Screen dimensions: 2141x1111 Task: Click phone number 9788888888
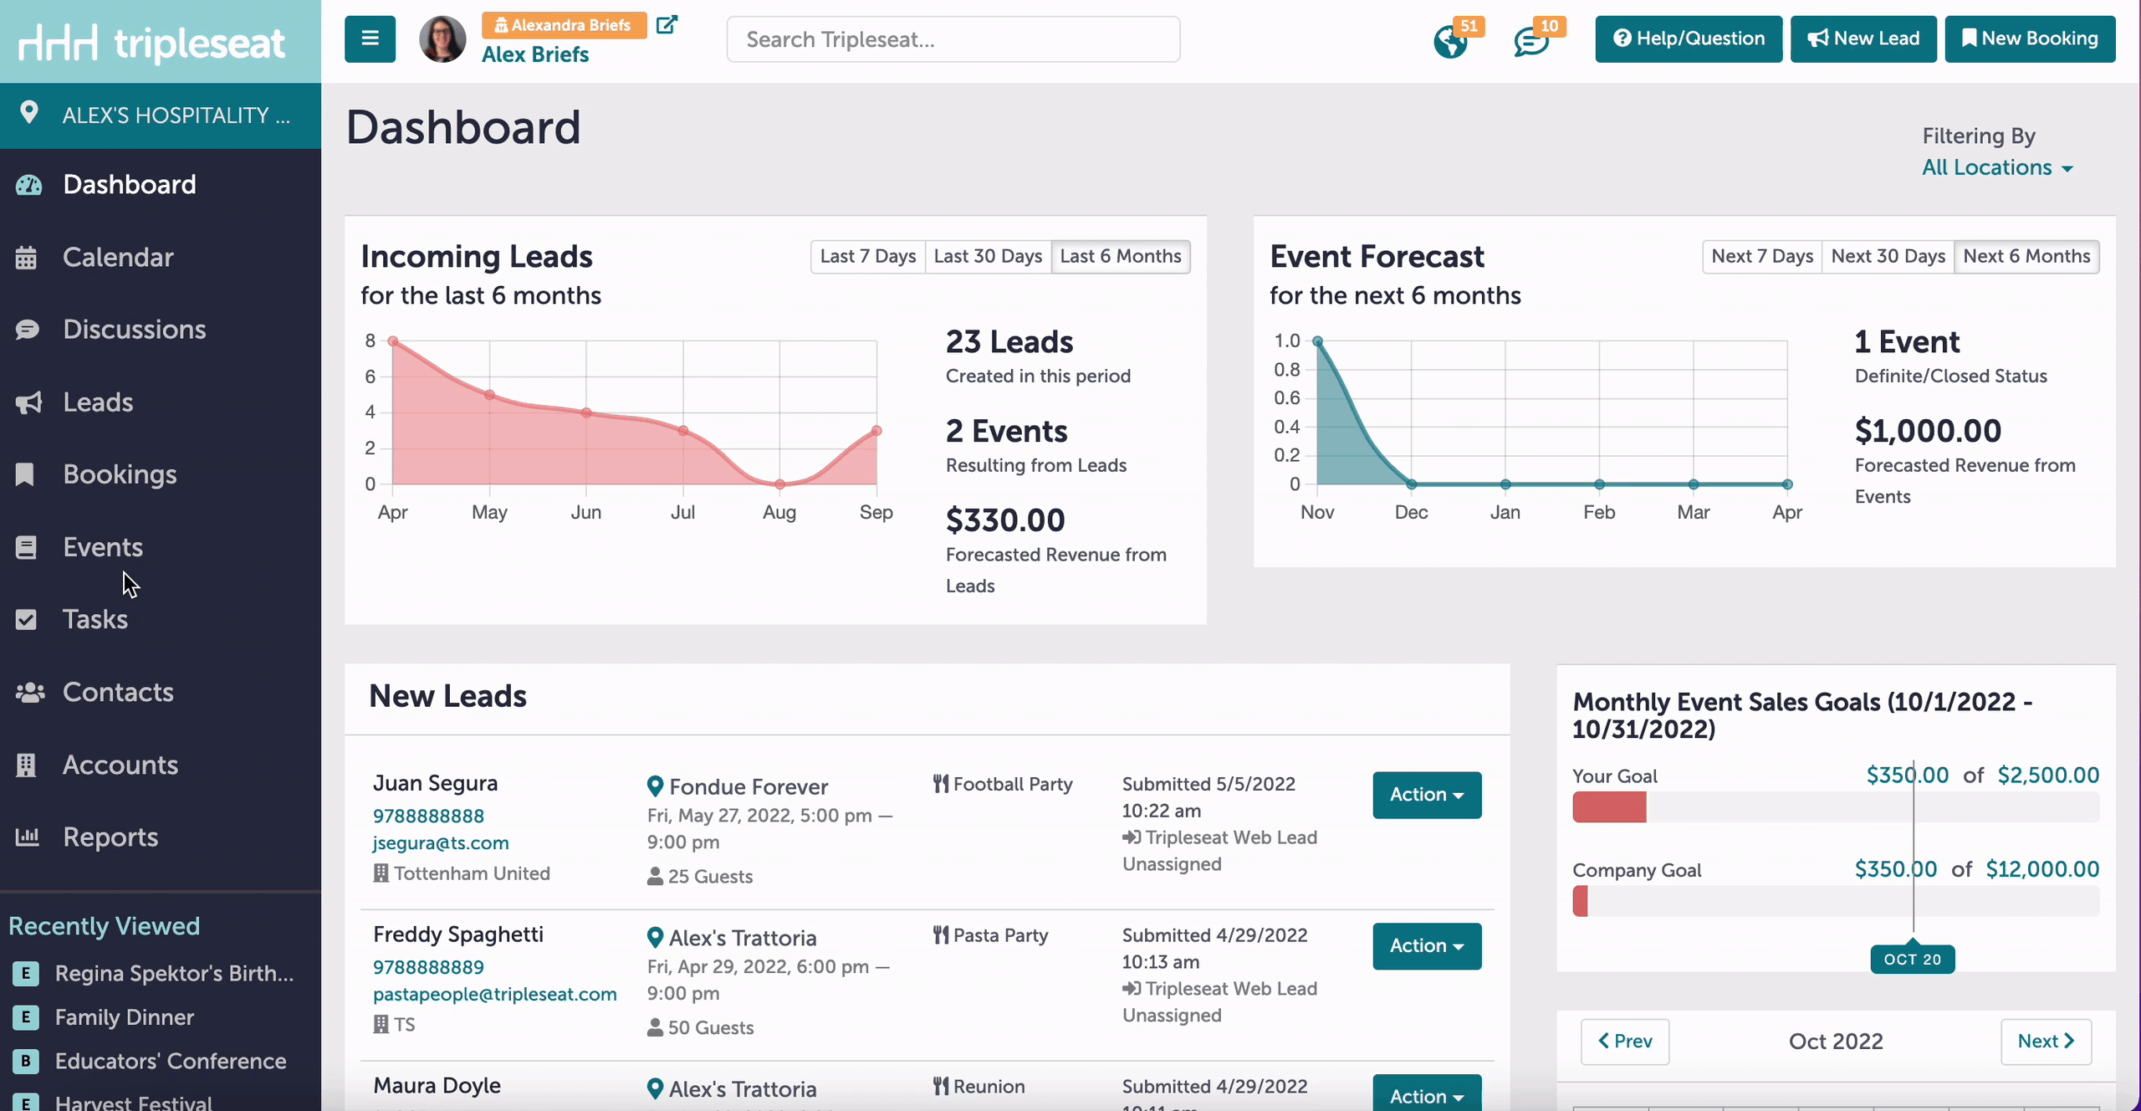[x=428, y=816]
